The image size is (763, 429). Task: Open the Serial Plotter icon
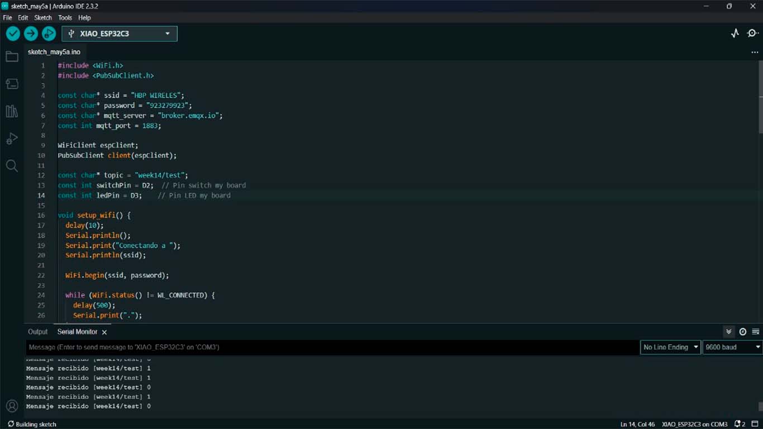click(x=735, y=34)
